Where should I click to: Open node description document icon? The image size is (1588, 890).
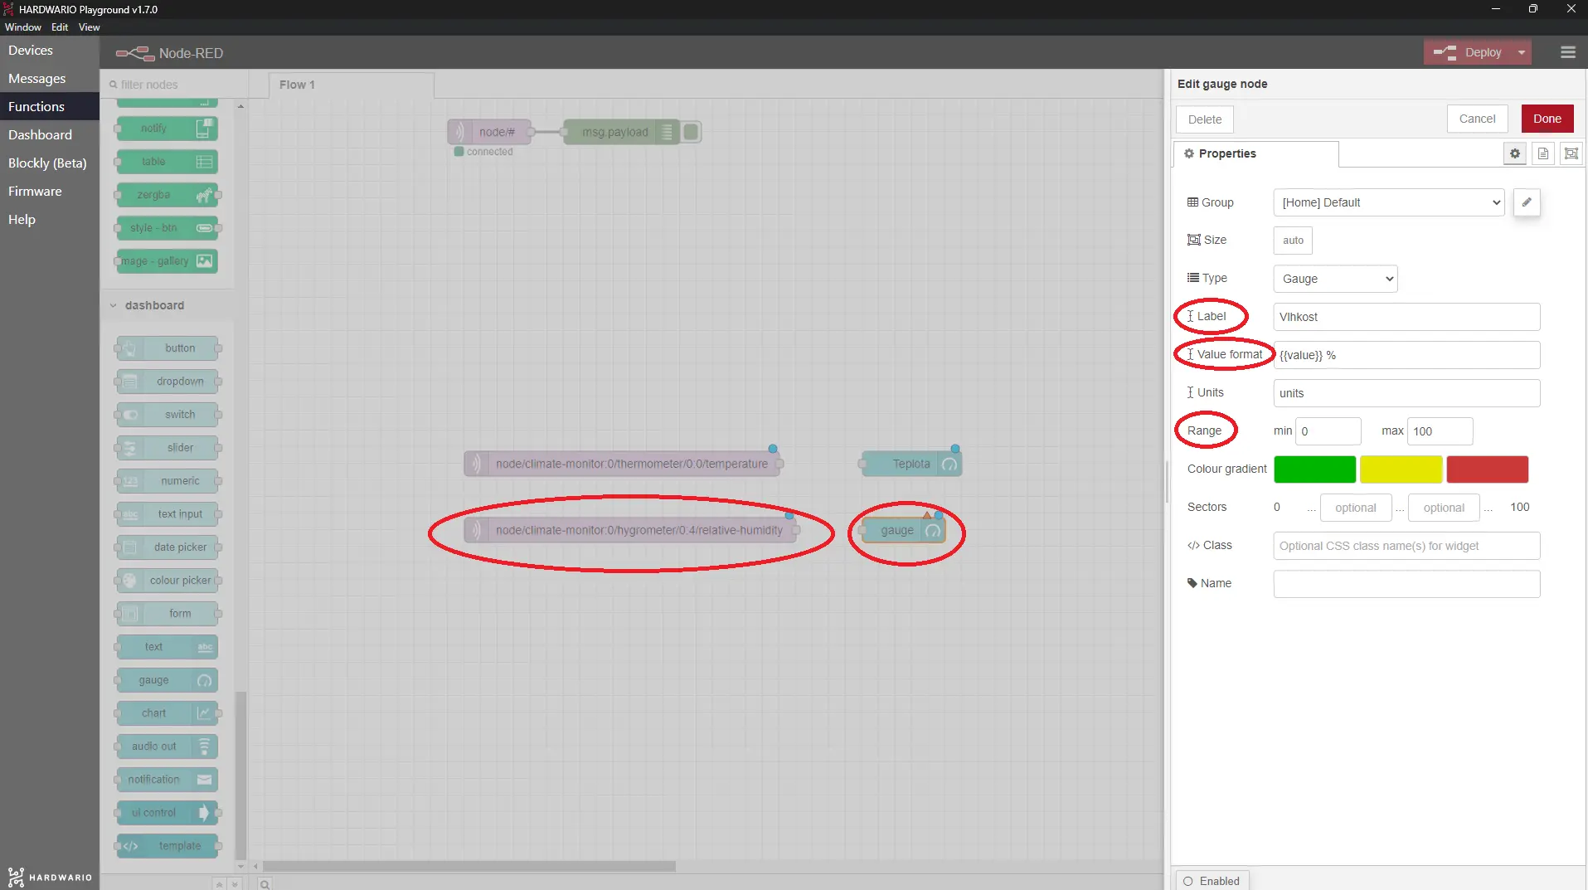tap(1543, 153)
